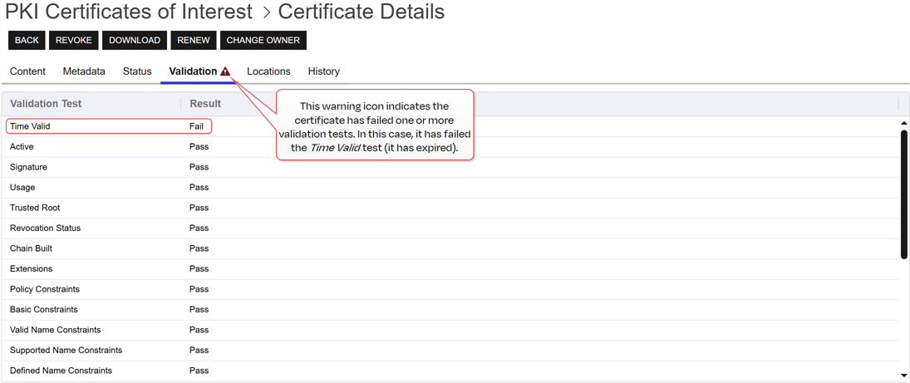Screen dimensions: 910x383
Task: Download the certificate with DOWNLOAD button
Action: click(x=134, y=40)
